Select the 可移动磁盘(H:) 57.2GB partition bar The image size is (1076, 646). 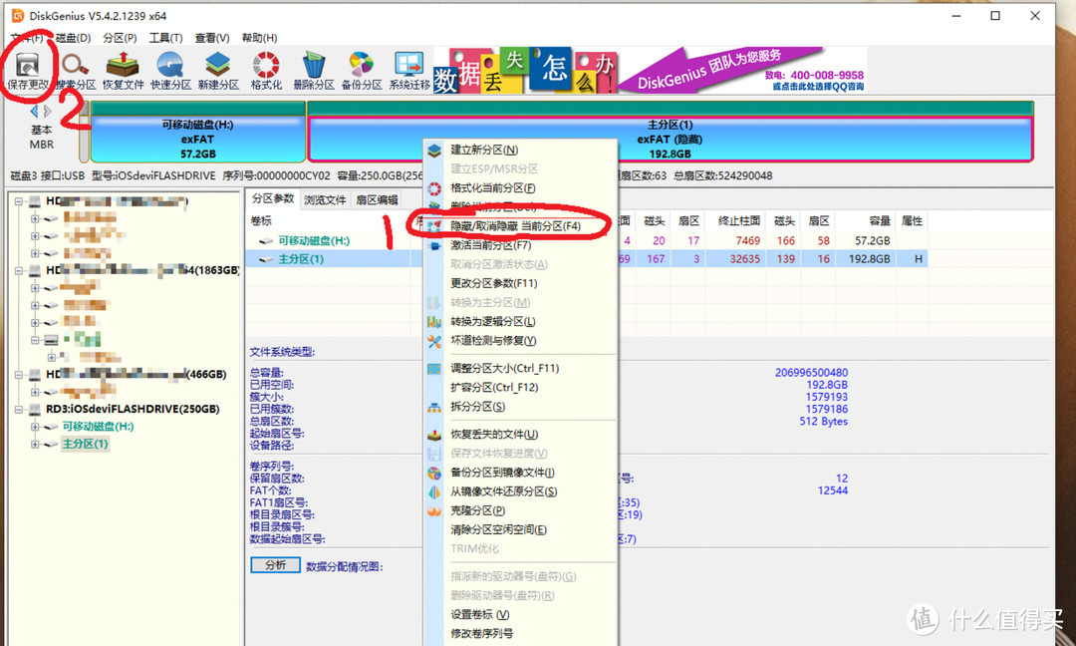(198, 140)
